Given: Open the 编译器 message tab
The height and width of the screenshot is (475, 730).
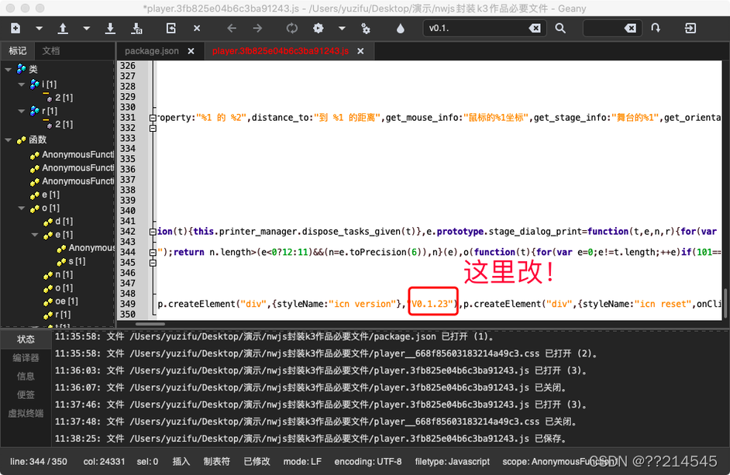Looking at the screenshot, I should (26, 358).
